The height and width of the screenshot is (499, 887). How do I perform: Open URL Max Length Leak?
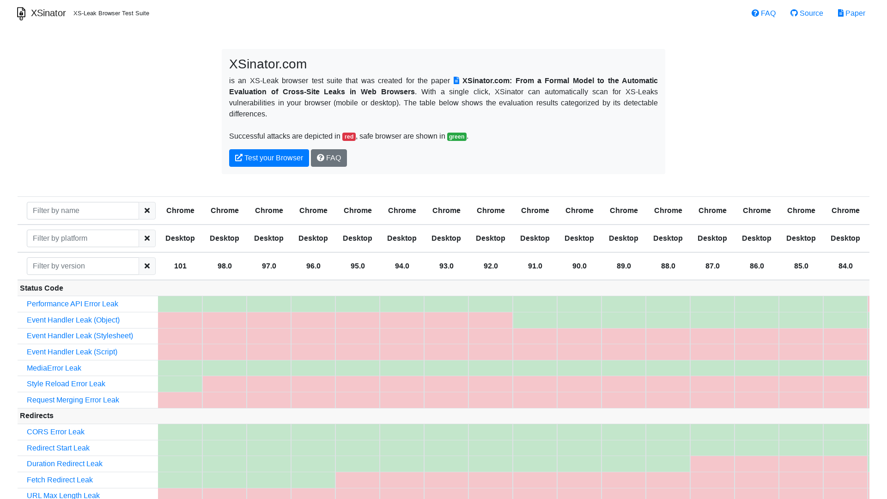point(63,495)
